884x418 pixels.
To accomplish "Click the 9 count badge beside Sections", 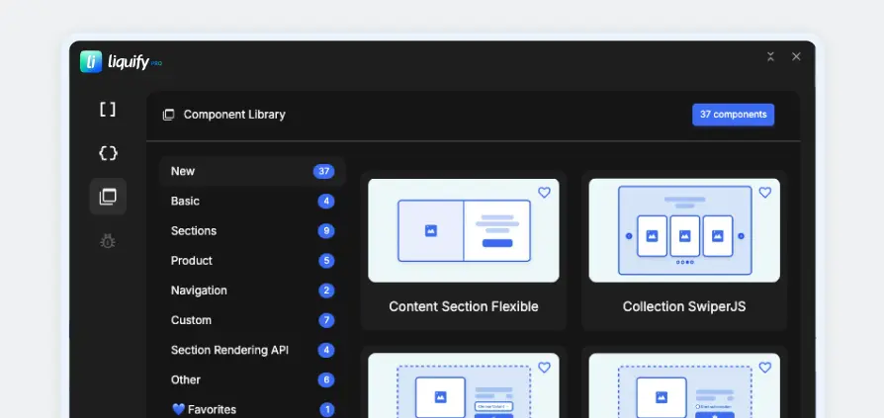I will 326,231.
